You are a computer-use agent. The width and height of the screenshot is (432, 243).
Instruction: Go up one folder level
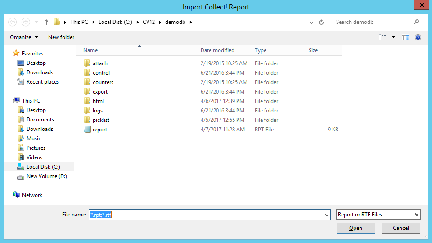(x=46, y=22)
